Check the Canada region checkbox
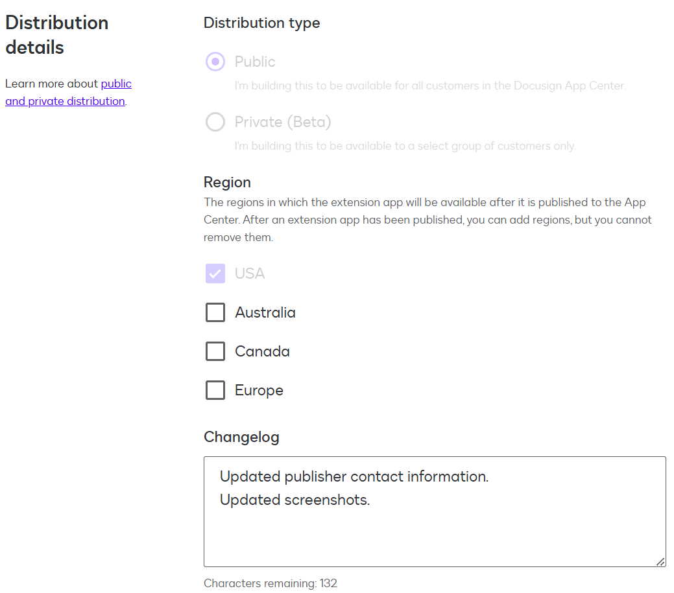Viewport: 674px width, 593px height. pyautogui.click(x=215, y=351)
